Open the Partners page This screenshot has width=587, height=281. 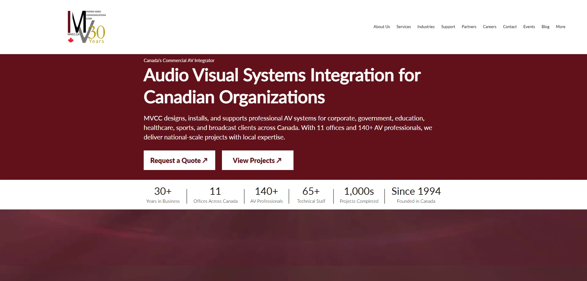tap(469, 27)
